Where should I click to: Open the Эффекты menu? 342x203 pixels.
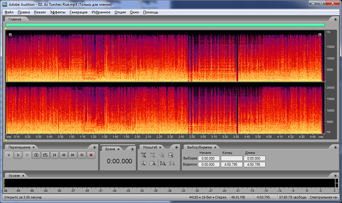57,12
